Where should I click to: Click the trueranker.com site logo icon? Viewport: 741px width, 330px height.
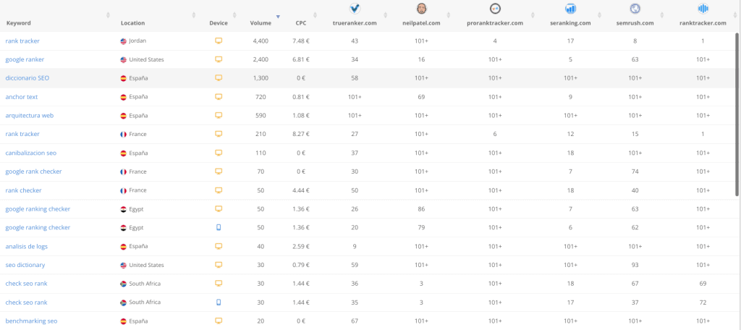[x=355, y=9]
